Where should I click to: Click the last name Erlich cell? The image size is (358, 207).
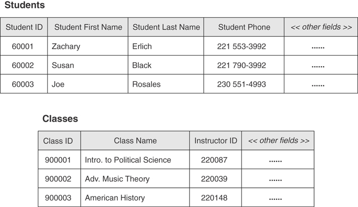tap(142, 46)
